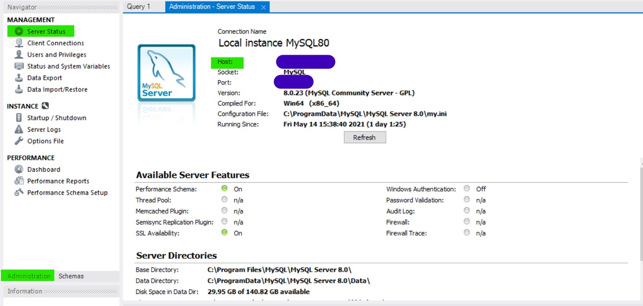Open Performance Reports

pos(58,181)
